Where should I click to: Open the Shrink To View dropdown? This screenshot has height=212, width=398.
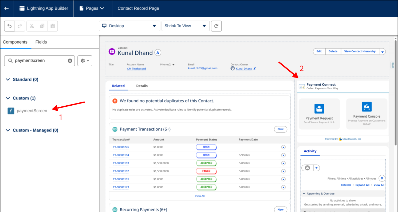[185, 26]
